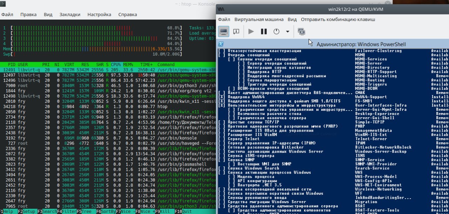Open Настройка menu in Konsole
The image size is (449, 214).
click(99, 14)
